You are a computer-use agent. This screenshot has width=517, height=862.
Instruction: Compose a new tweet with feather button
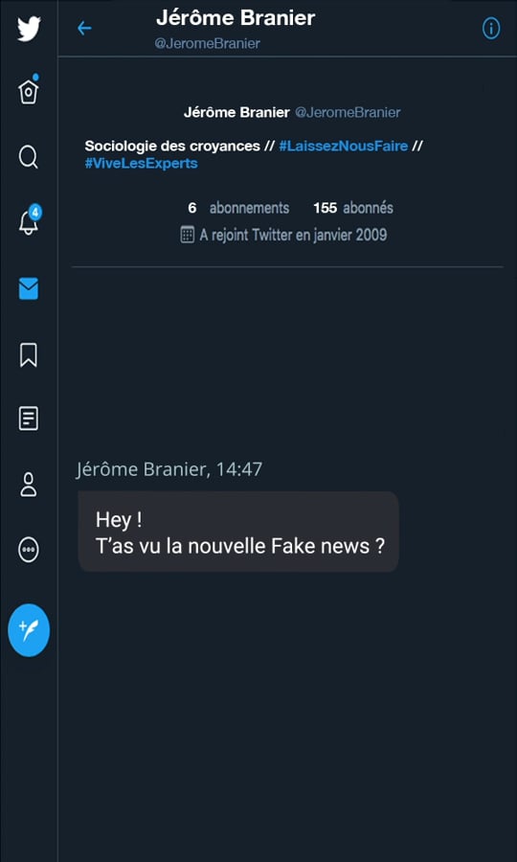[x=29, y=630]
